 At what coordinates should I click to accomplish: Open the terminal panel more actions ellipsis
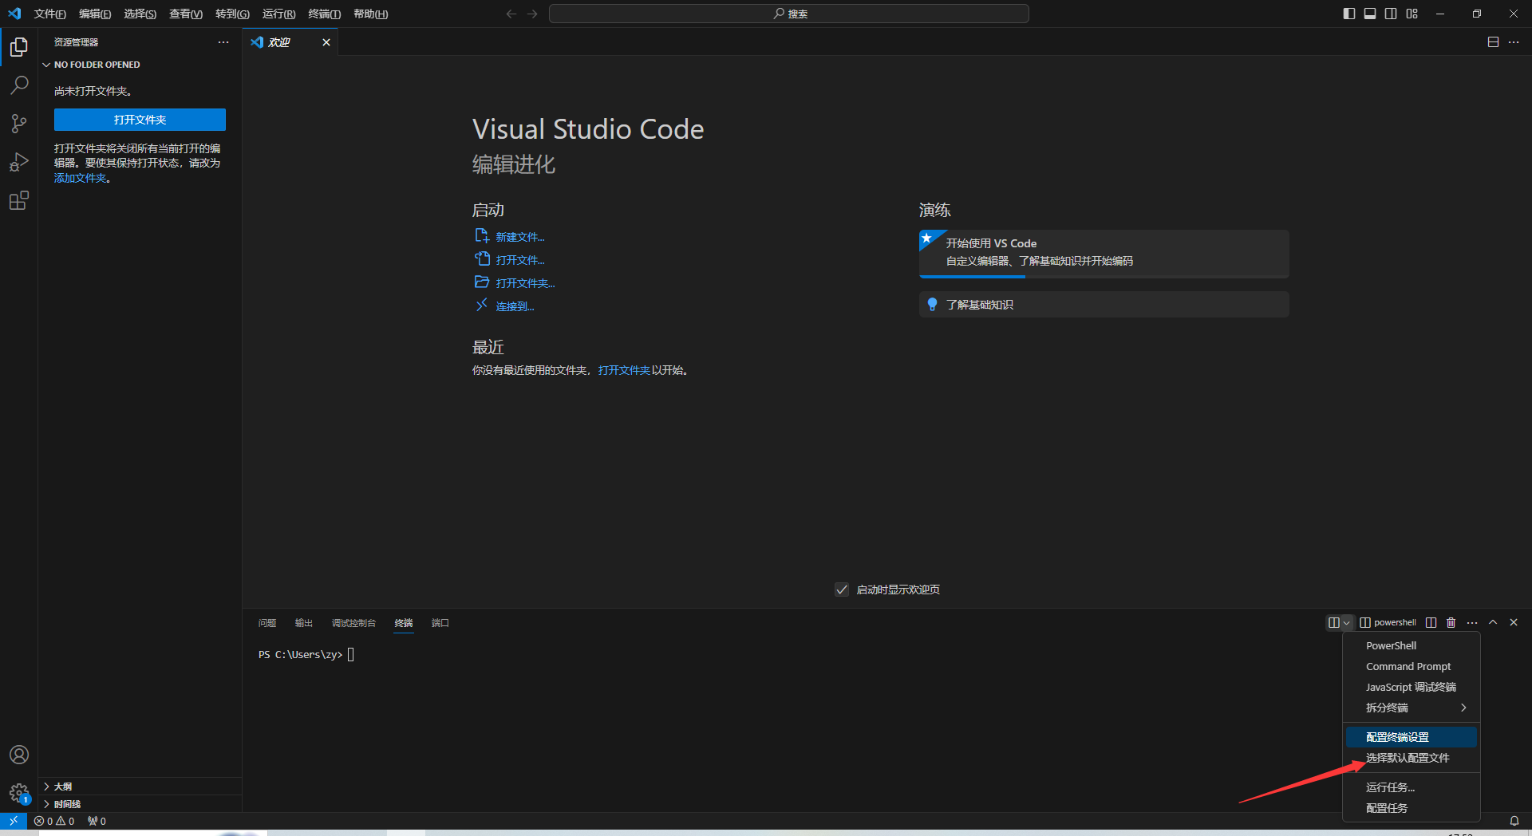[x=1472, y=622]
